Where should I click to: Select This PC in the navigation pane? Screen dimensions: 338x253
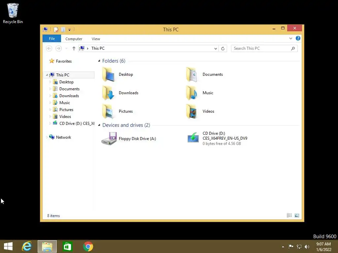pyautogui.click(x=62, y=75)
